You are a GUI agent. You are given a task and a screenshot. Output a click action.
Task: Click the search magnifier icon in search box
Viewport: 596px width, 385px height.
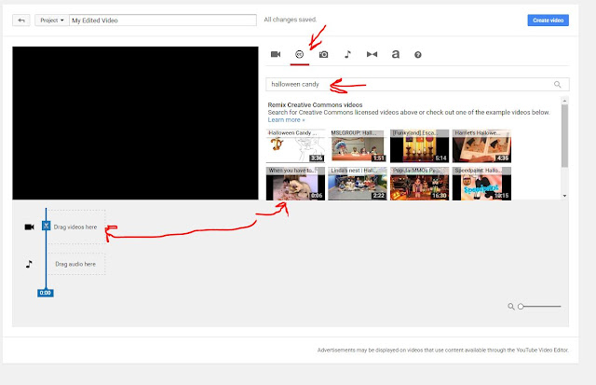point(557,85)
